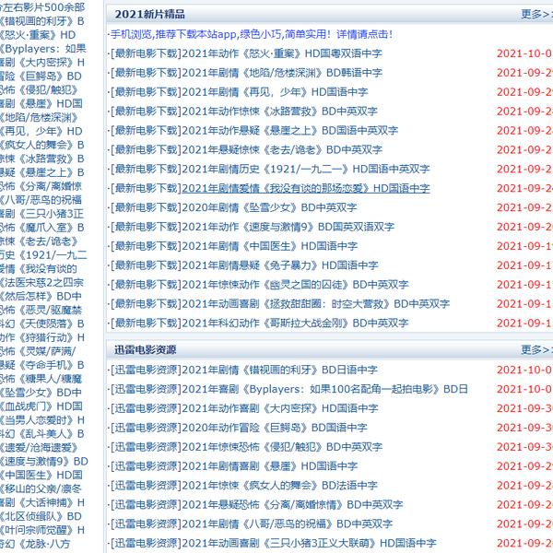Open 《悬崖之上》 BD国语中英双字 in 最新电影下载 list

(x=290, y=131)
